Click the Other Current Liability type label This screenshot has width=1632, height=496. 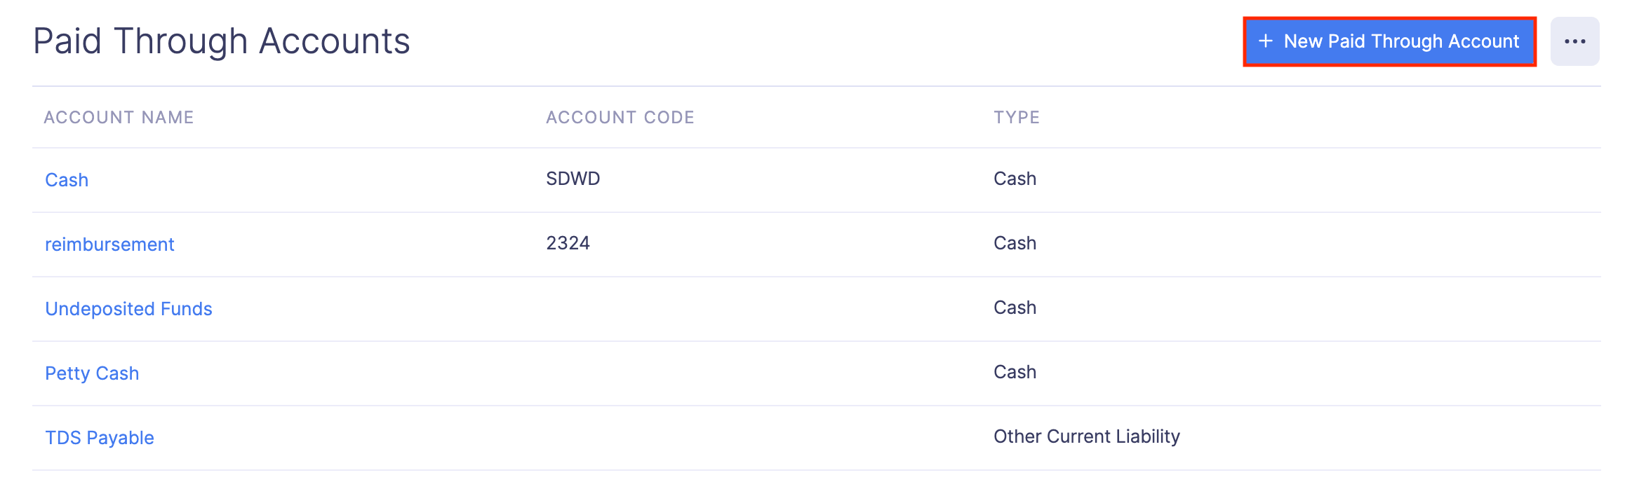(x=1087, y=436)
